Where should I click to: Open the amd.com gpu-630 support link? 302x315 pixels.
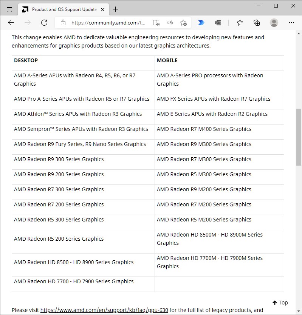point(104,310)
